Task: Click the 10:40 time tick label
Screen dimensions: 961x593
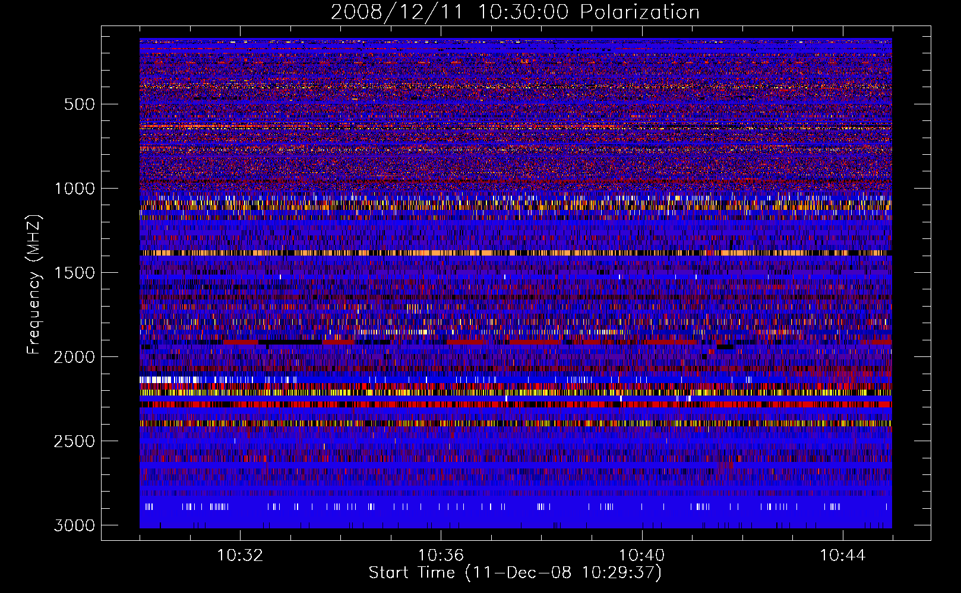Action: click(x=641, y=556)
